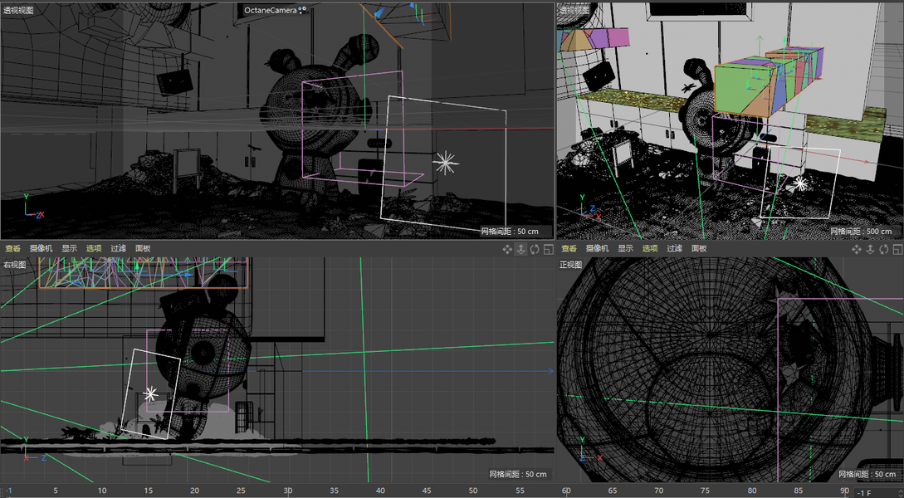Click the 正视图 viewport label

pos(571,265)
